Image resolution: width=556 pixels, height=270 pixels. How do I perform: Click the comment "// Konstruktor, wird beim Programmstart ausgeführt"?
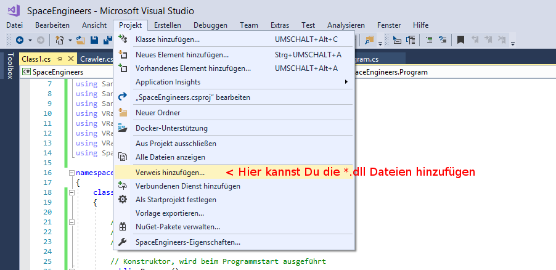coord(218,262)
